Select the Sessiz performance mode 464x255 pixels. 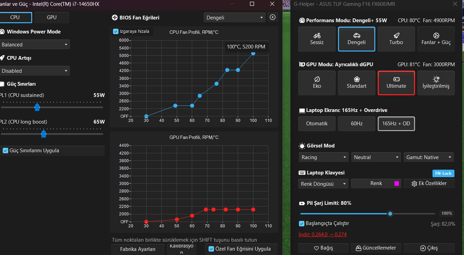(x=317, y=39)
